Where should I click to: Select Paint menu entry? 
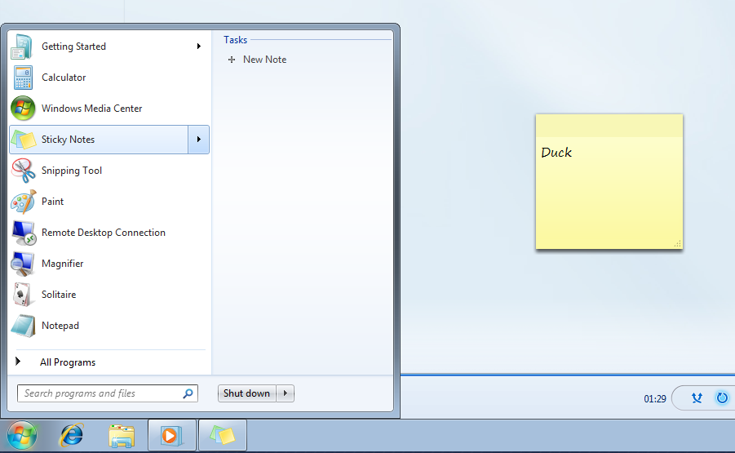(109, 202)
